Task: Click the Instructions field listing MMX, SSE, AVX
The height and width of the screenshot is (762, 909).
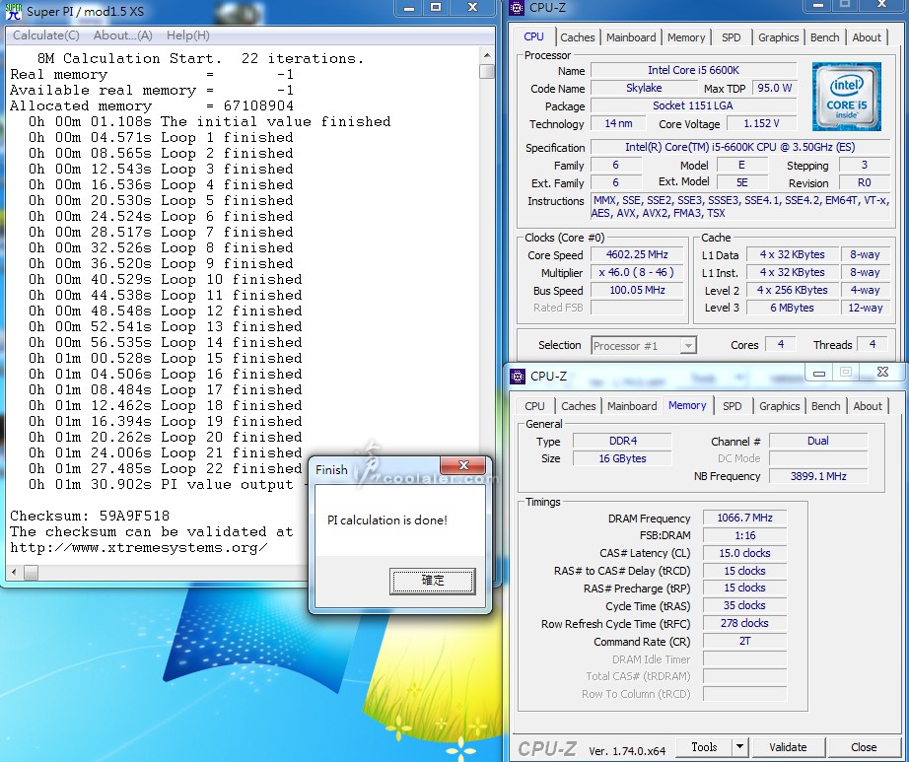Action: click(x=740, y=207)
